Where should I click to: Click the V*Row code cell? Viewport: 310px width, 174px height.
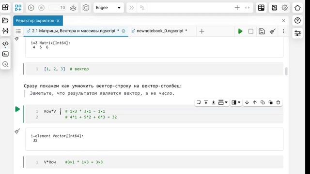click(x=154, y=162)
